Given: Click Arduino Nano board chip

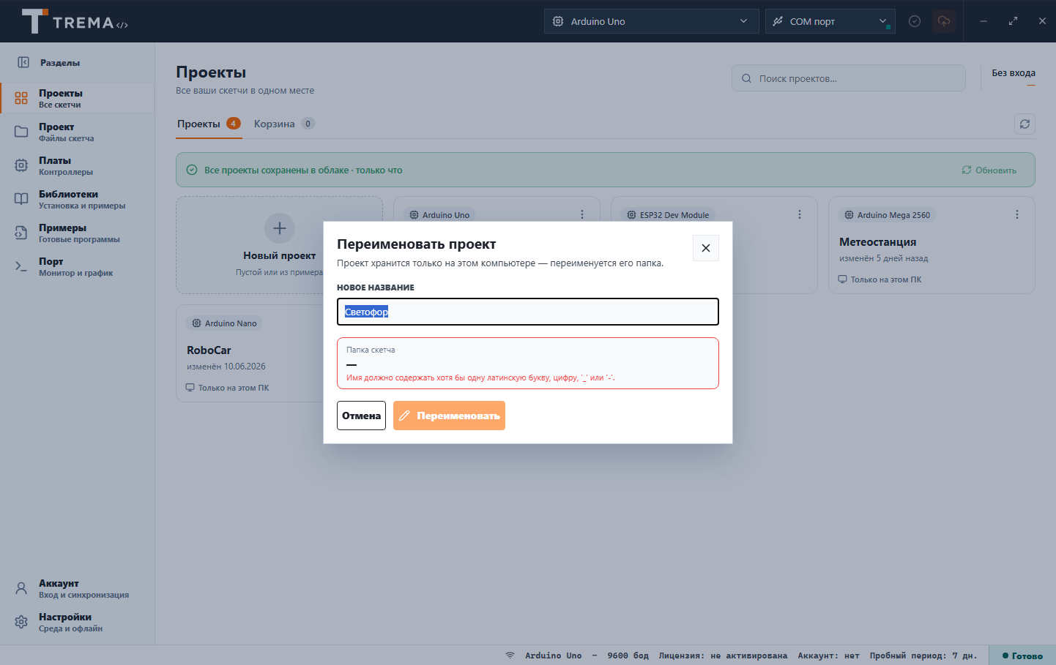Looking at the screenshot, I should 225,323.
